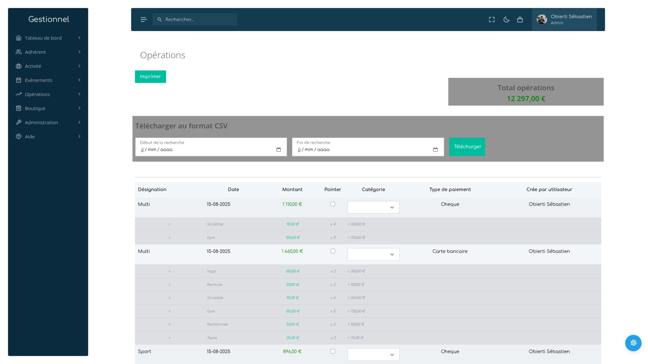Open Administration menu in sidebar
Viewport: 648px width, 364px height.
[41, 123]
